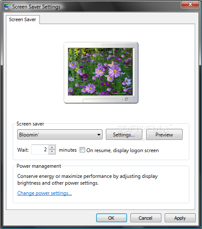Preview the selected screen saver
Image resolution: width=202 pixels, height=229 pixels.
[164, 134]
